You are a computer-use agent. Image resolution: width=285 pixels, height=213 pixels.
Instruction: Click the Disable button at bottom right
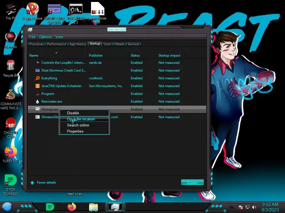[x=192, y=182]
